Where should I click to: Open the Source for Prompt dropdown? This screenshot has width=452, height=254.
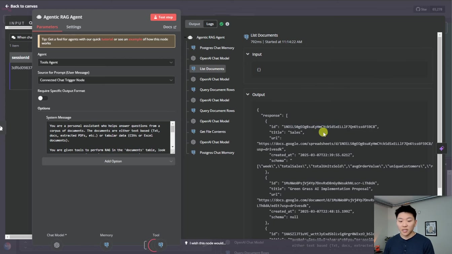pyautogui.click(x=106, y=80)
